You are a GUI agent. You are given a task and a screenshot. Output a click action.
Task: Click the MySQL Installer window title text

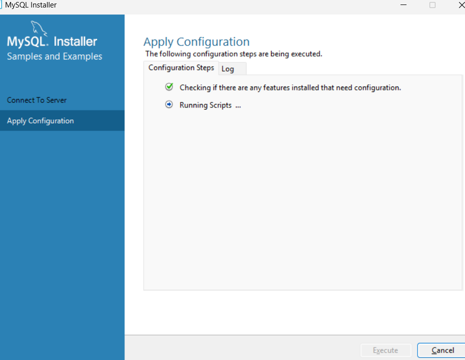point(31,5)
